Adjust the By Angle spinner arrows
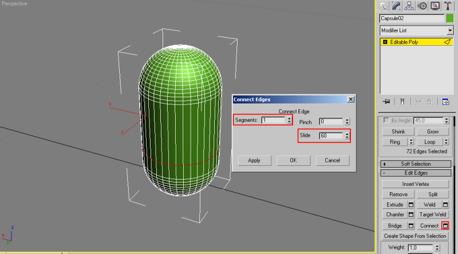Viewport: 458px width, 254px height. (447, 121)
